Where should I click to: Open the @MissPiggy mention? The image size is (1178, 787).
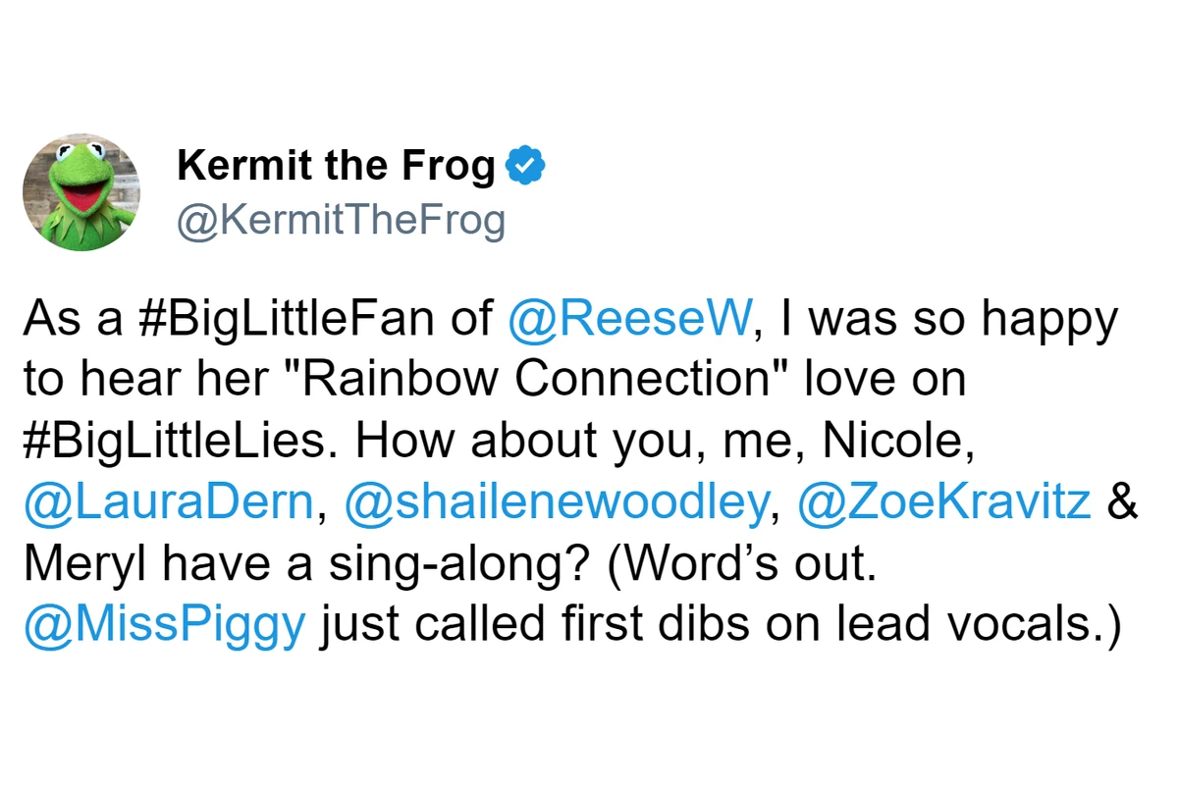point(164,624)
